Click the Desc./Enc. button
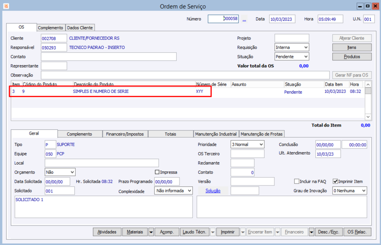The height and width of the screenshot is (245, 381). coord(329,232)
